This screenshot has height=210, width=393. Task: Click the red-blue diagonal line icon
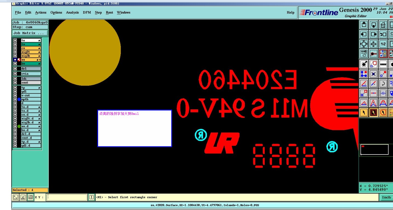[374, 83]
